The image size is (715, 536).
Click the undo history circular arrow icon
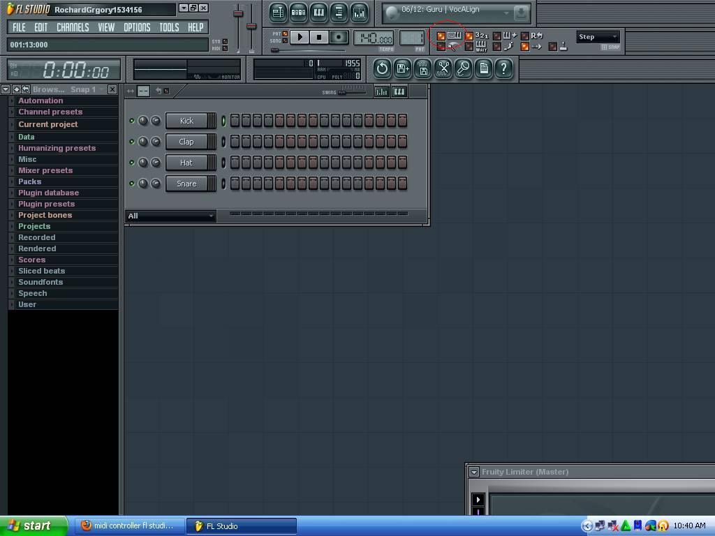coord(382,68)
